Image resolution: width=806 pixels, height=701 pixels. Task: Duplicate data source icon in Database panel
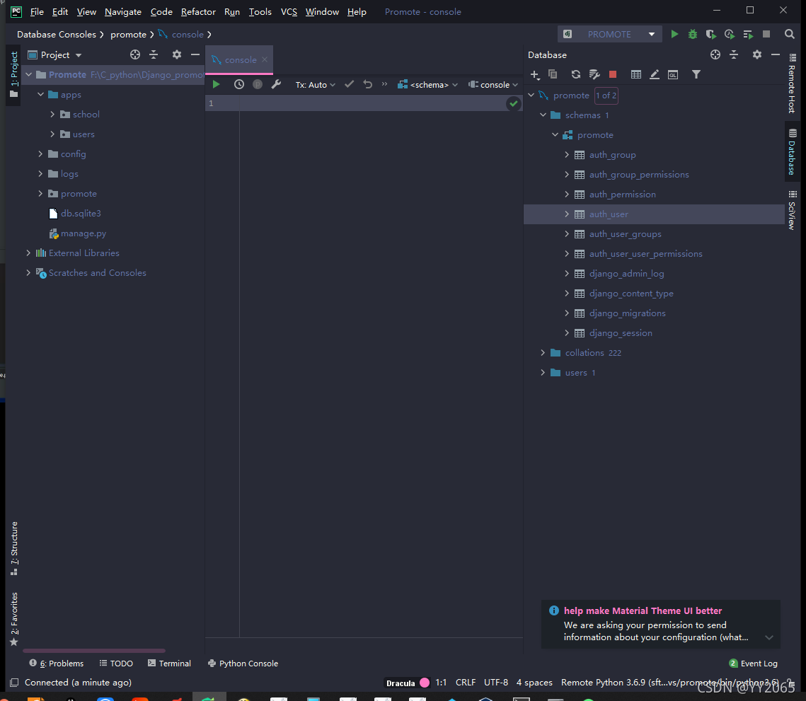click(x=553, y=74)
